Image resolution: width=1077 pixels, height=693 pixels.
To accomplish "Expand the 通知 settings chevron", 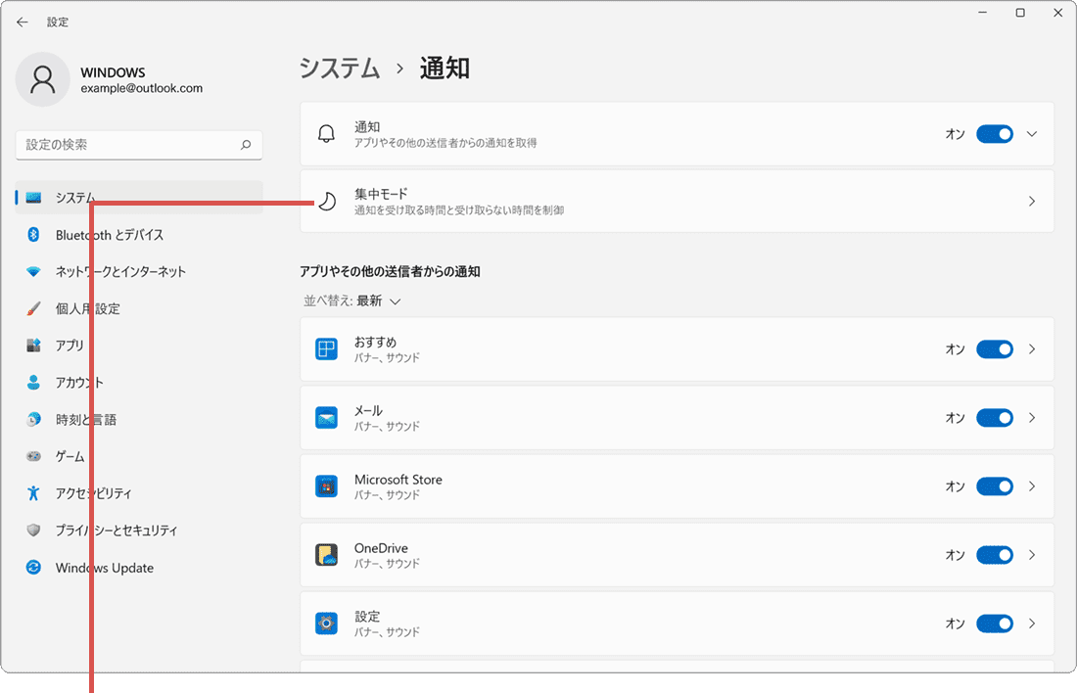I will 1031,133.
